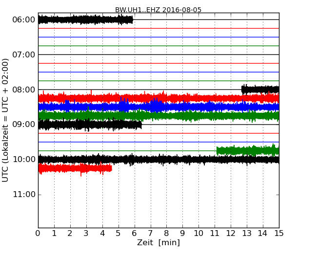Viewport: 317px width, 253px height.
Task: Select the 08:00 y-axis tick label
Action: pos(23,90)
